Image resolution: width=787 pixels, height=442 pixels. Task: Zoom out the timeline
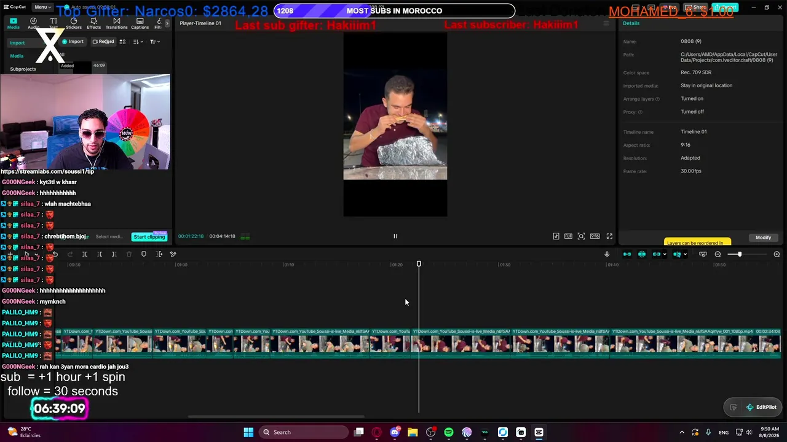pos(718,254)
